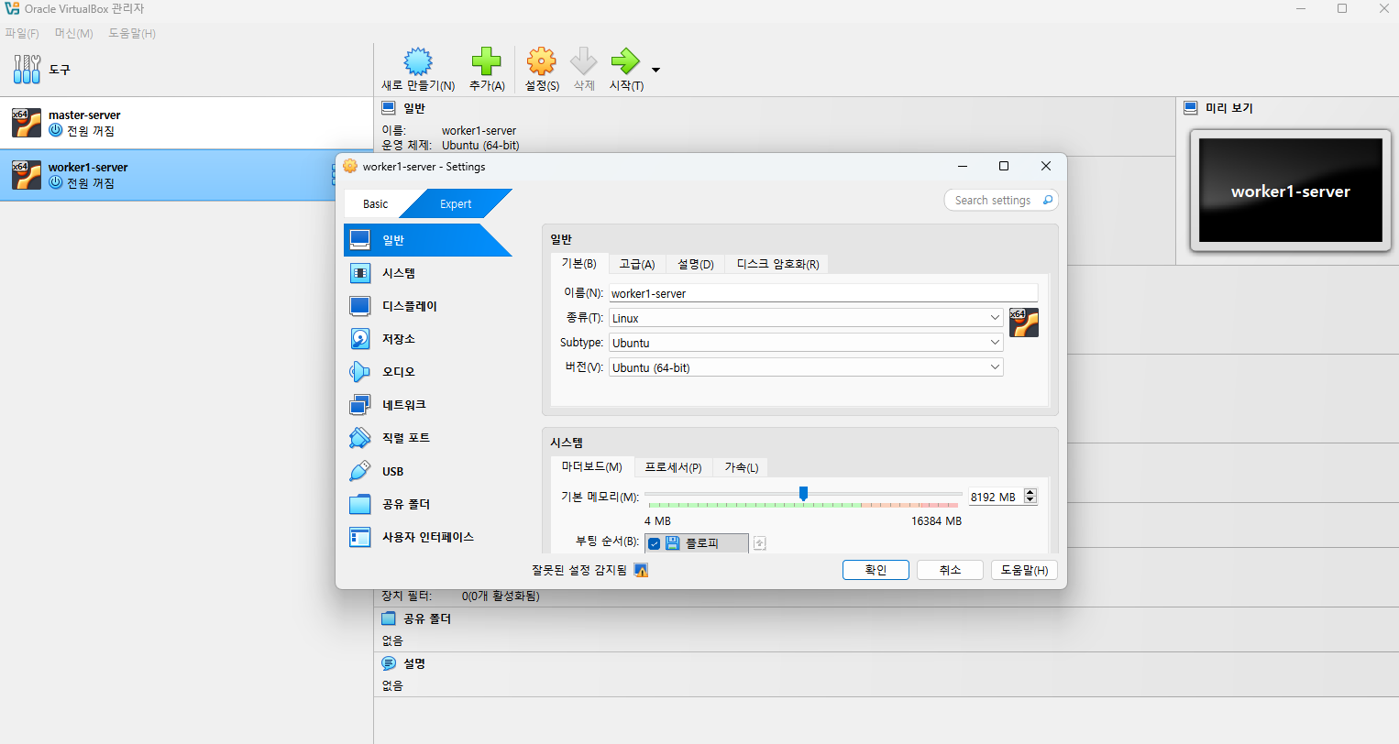Click the Ubuntu x64 OS type image
This screenshot has width=1399, height=744.
[x=1024, y=323]
